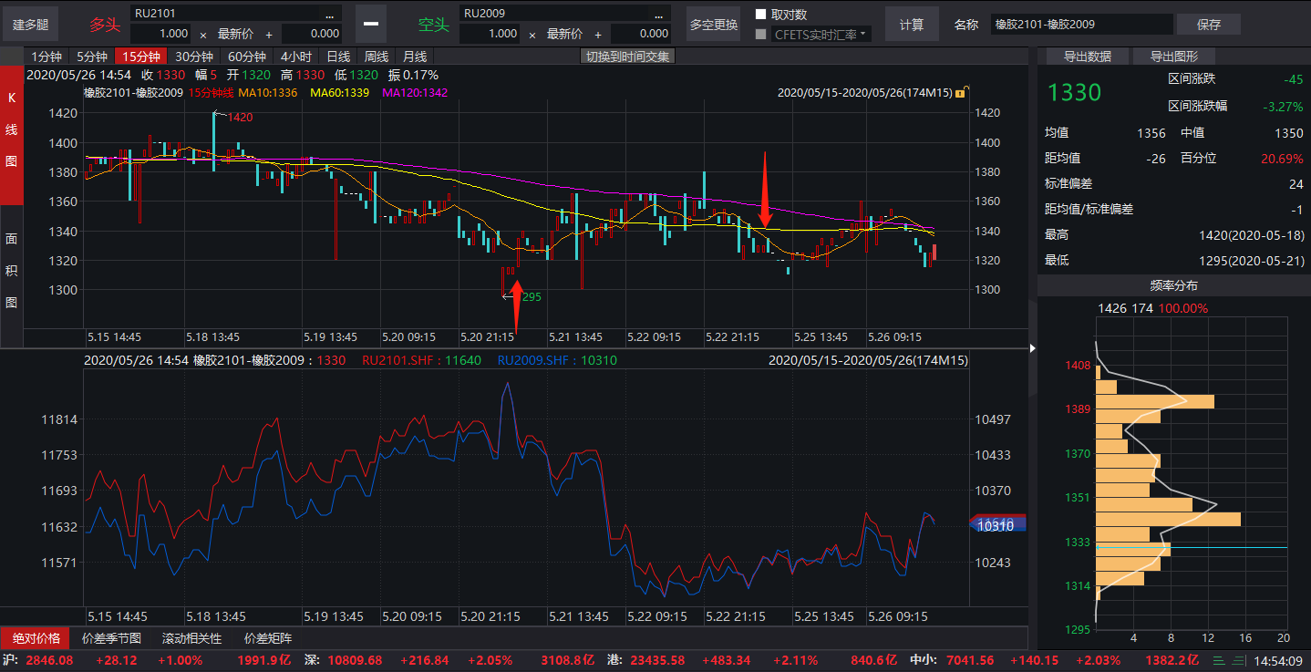Open the RU2009 contract picker ellipsis
The image size is (1311, 672).
(x=657, y=14)
